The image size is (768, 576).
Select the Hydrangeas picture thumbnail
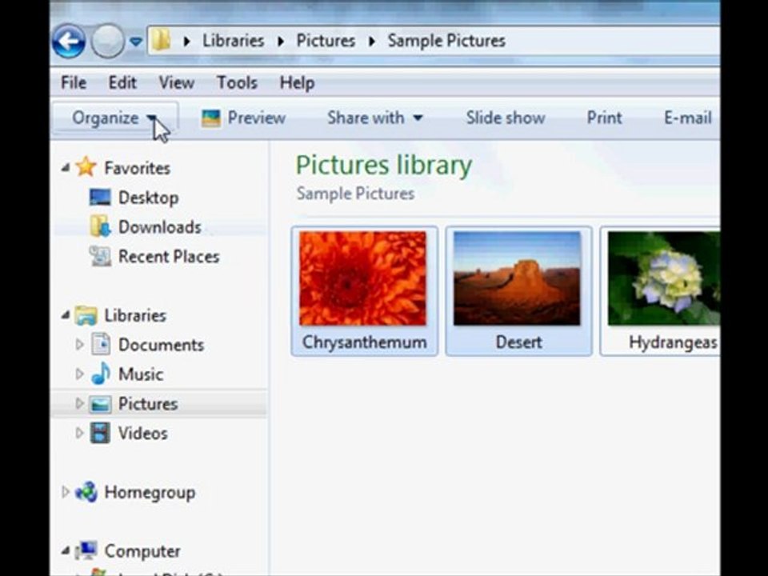point(664,278)
